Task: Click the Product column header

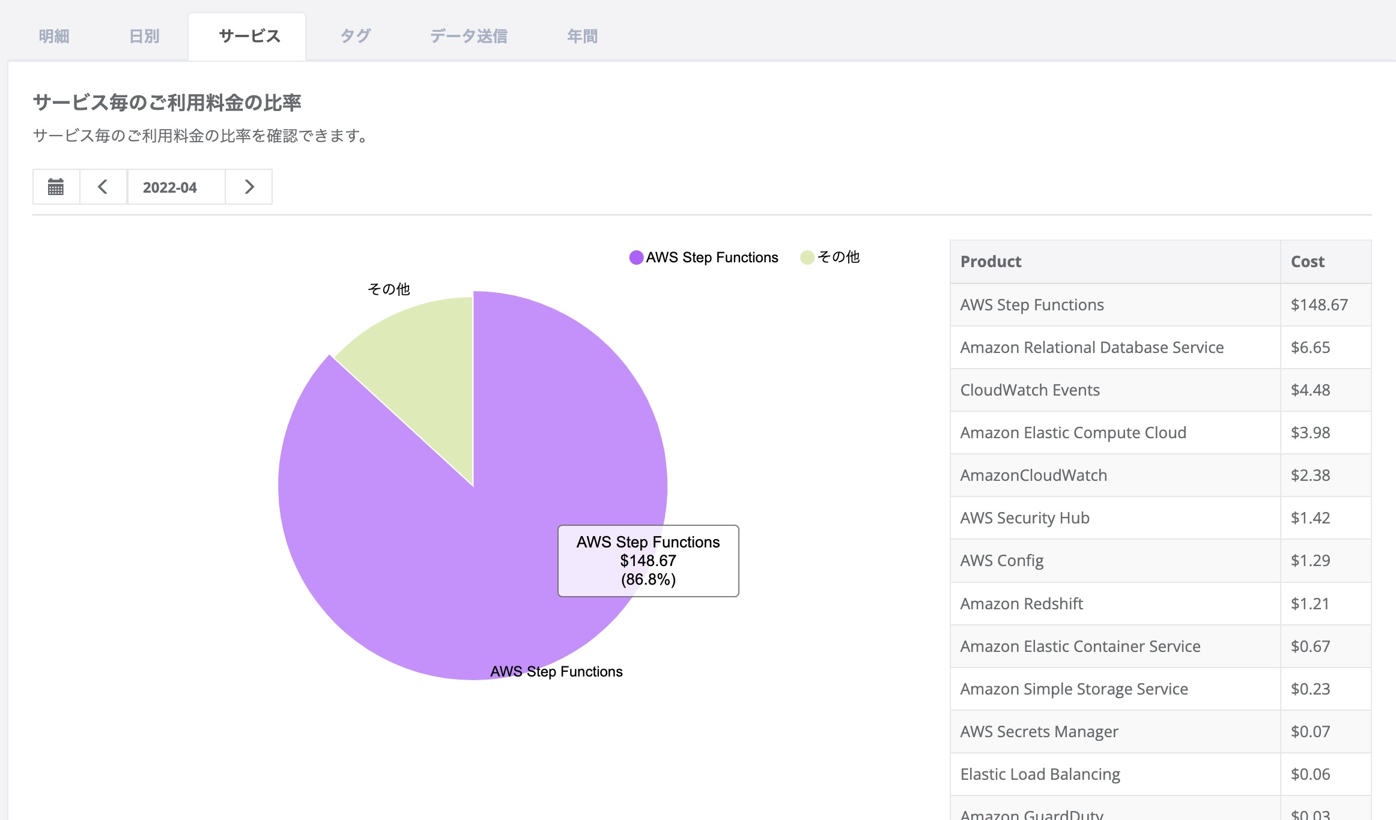Action: point(1115,262)
